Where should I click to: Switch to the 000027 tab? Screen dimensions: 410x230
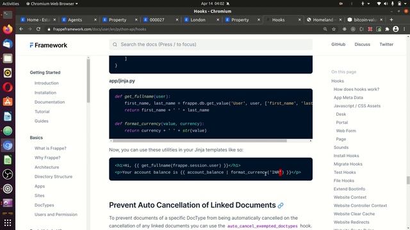point(157,20)
